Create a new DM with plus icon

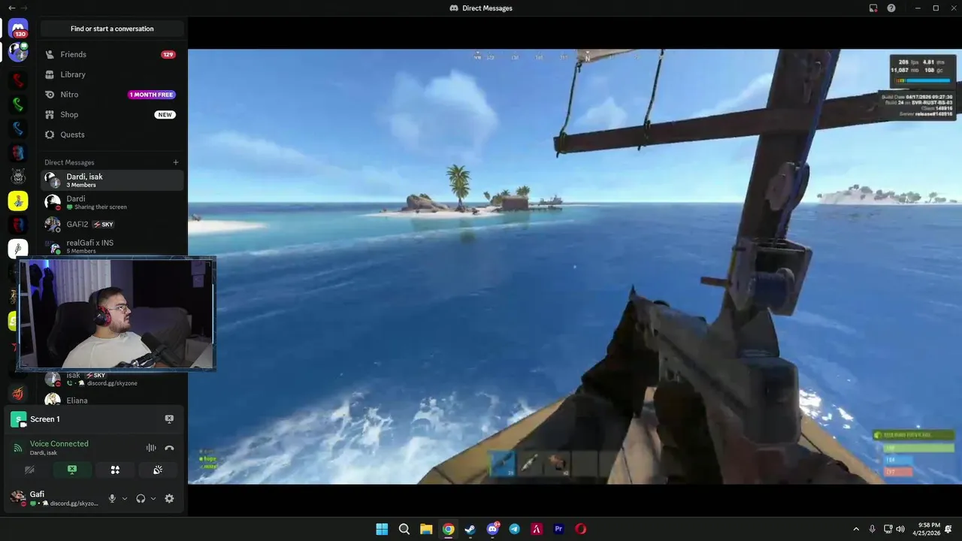176,162
